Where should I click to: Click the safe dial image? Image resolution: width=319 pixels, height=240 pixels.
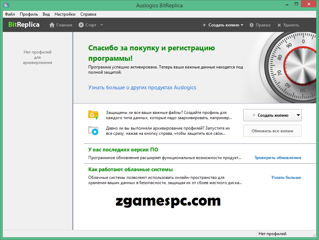pos(289,67)
